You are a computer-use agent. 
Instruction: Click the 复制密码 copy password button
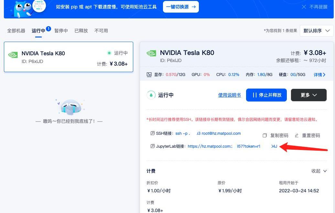tap(276, 135)
